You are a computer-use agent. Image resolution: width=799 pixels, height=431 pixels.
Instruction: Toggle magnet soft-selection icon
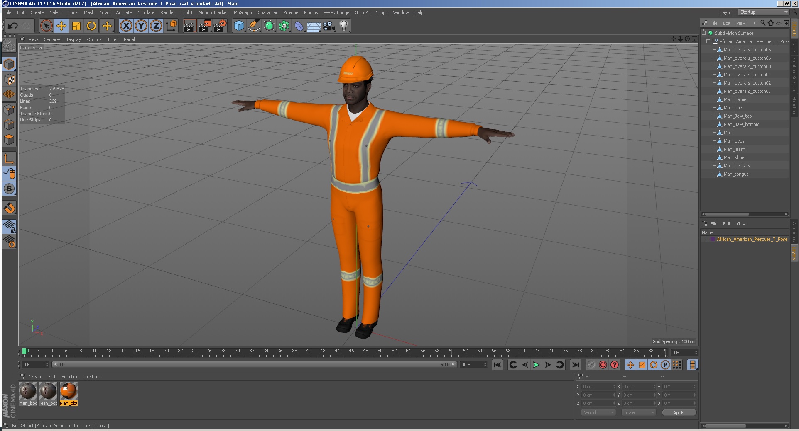coord(9,208)
